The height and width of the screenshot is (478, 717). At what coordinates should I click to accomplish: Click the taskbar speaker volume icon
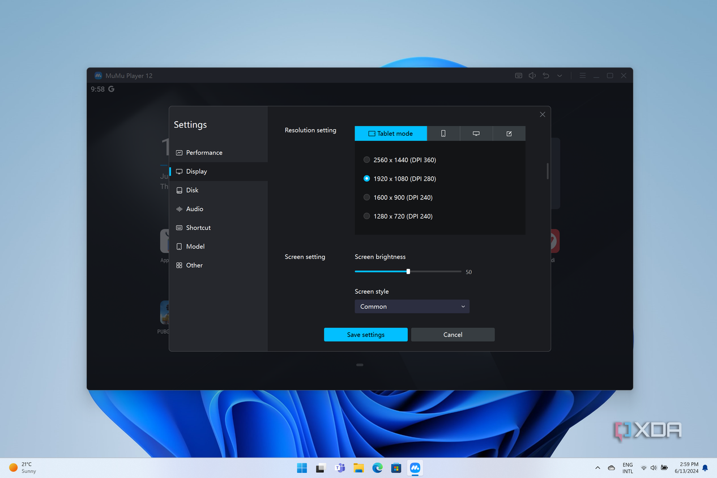click(x=654, y=468)
